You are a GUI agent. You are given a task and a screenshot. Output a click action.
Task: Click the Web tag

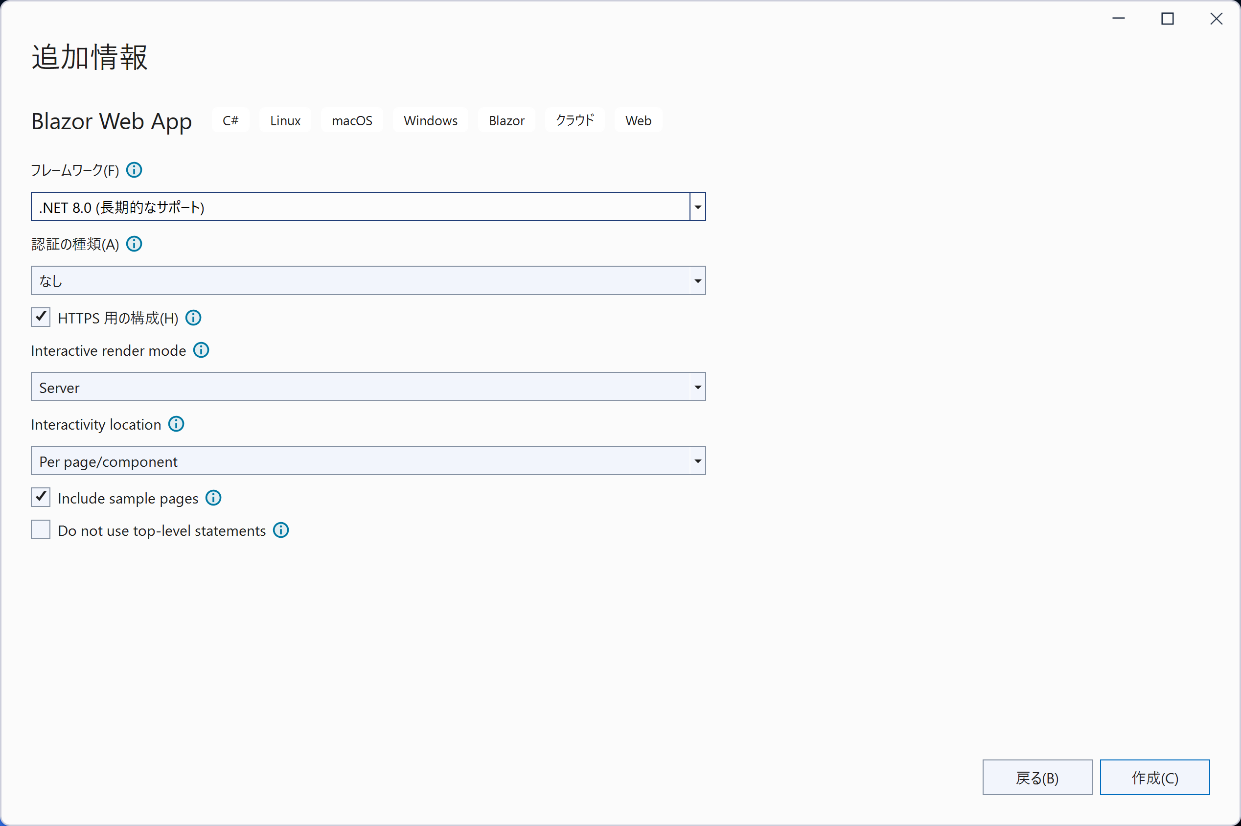639,121
